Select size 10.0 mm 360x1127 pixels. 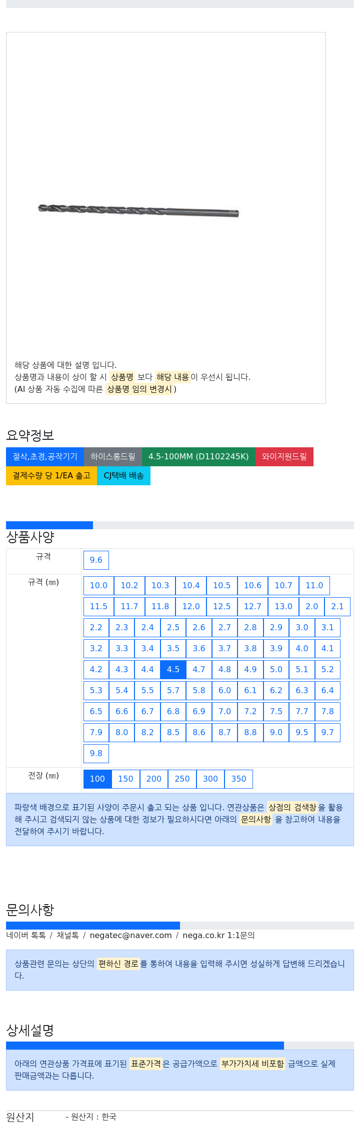tap(98, 586)
